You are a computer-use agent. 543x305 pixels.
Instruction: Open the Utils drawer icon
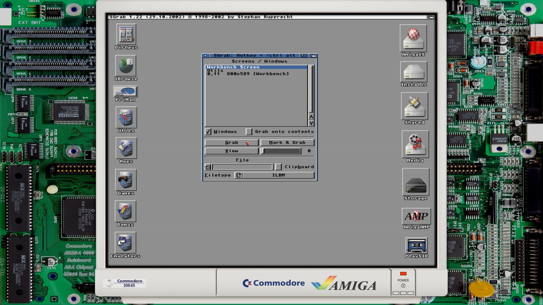point(126,118)
